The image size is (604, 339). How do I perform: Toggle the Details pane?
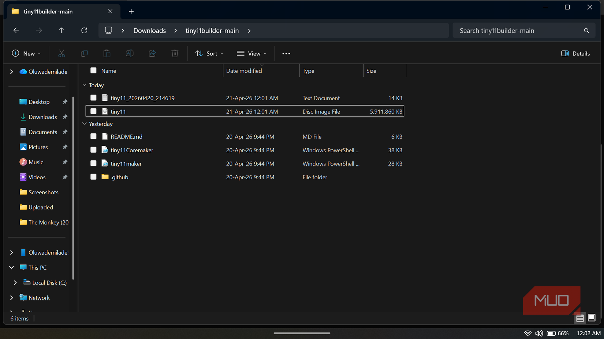(575, 53)
